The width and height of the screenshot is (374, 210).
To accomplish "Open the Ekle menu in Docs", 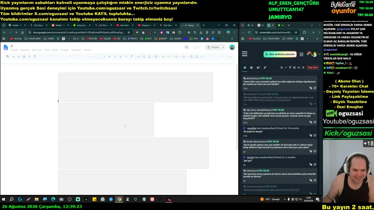I will pos(47,50).
